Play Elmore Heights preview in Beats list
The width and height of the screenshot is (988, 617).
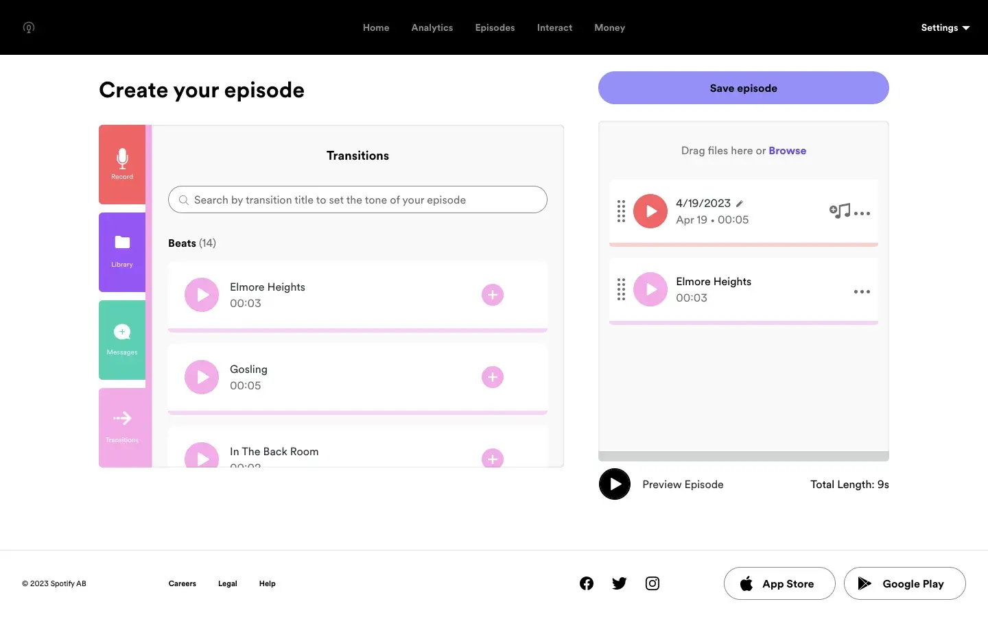(202, 295)
